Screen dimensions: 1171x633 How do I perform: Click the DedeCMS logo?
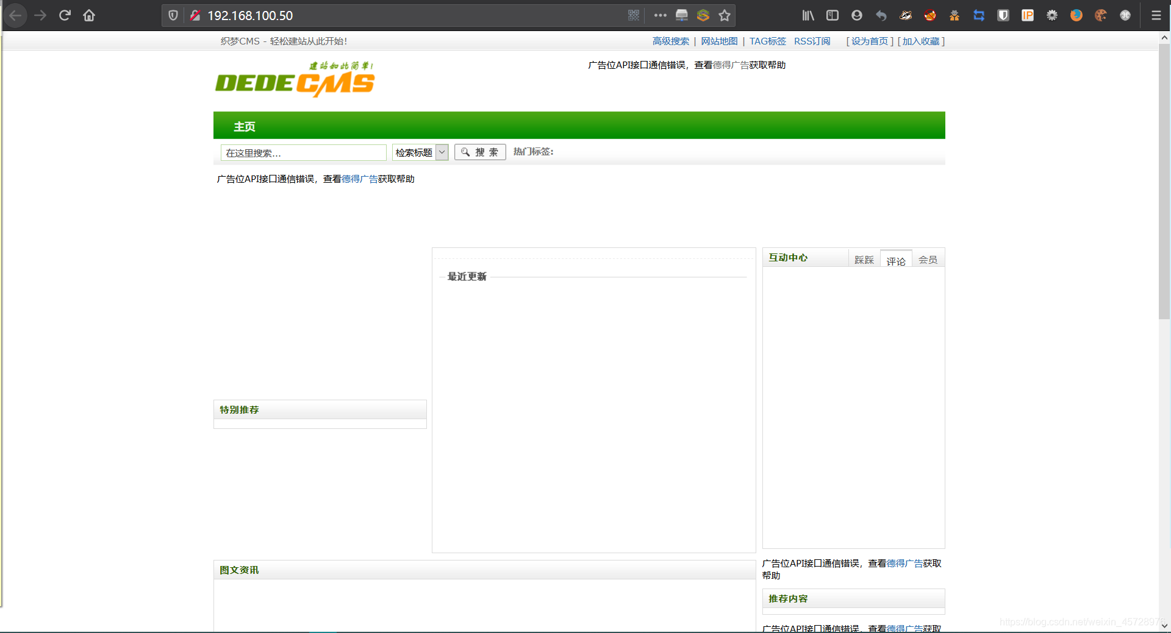295,79
